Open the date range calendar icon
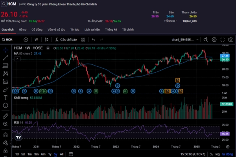Viewport: 236px width, 157px height. [71, 154]
